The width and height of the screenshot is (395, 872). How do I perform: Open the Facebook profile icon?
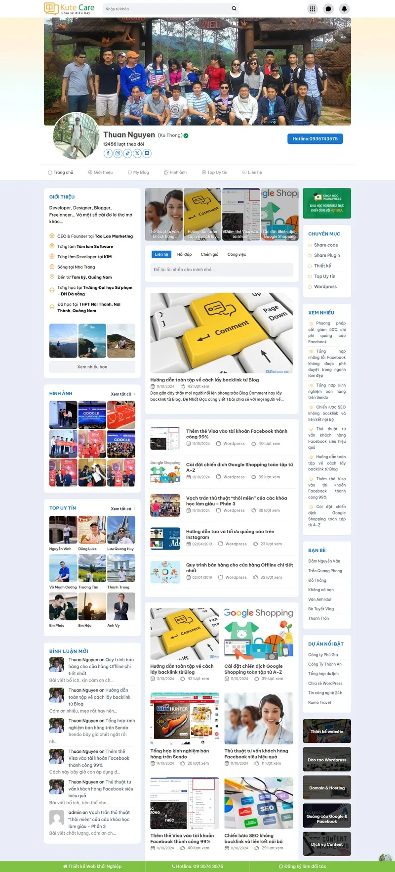(x=108, y=153)
